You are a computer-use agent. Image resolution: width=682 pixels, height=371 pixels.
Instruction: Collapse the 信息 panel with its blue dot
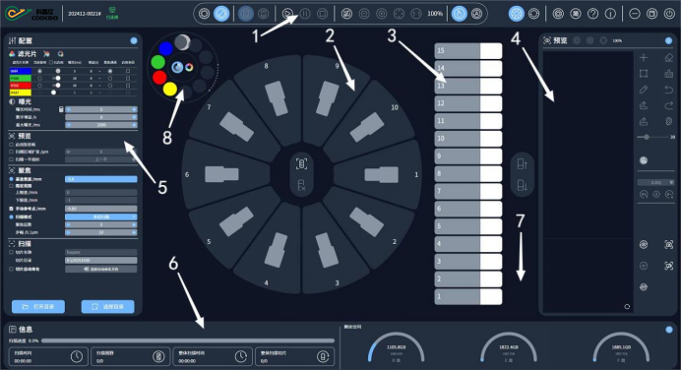point(669,330)
